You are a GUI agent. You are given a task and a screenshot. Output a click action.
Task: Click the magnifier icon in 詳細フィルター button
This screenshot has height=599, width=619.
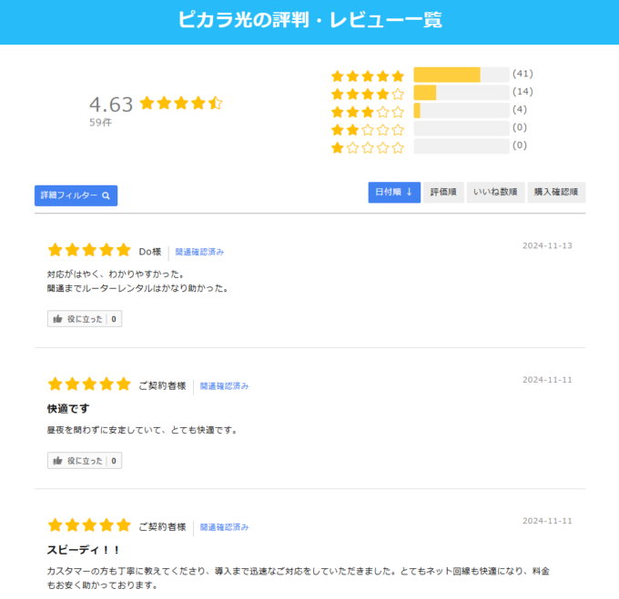(x=106, y=195)
